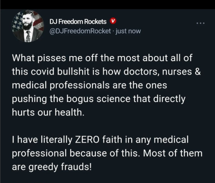Screen dimensions: 215x183
Task: Click the DJ Freedom Rockets display name
Action: tap(78, 22)
